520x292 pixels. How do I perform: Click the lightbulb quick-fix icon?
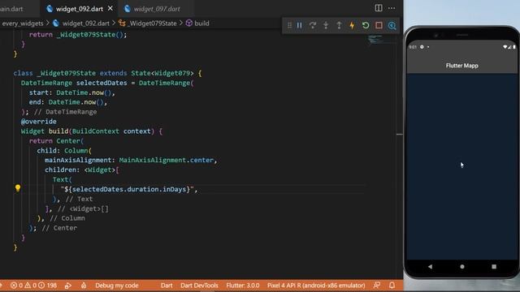[18, 188]
